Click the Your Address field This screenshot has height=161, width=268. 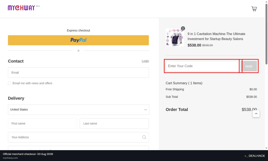[x=78, y=137]
